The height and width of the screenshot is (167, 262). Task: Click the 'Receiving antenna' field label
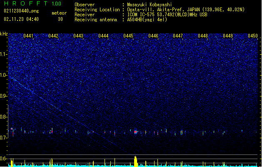[x=96, y=20]
